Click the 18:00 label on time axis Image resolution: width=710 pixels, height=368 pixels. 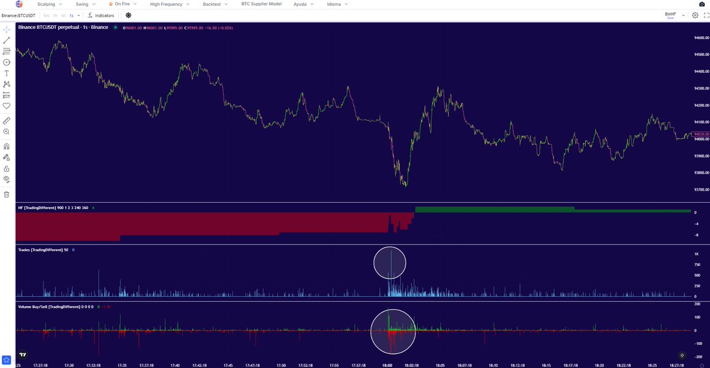(387, 366)
